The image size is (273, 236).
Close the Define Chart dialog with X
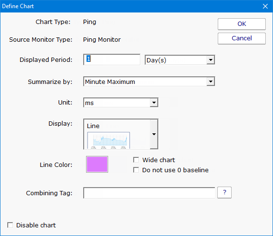point(265,6)
